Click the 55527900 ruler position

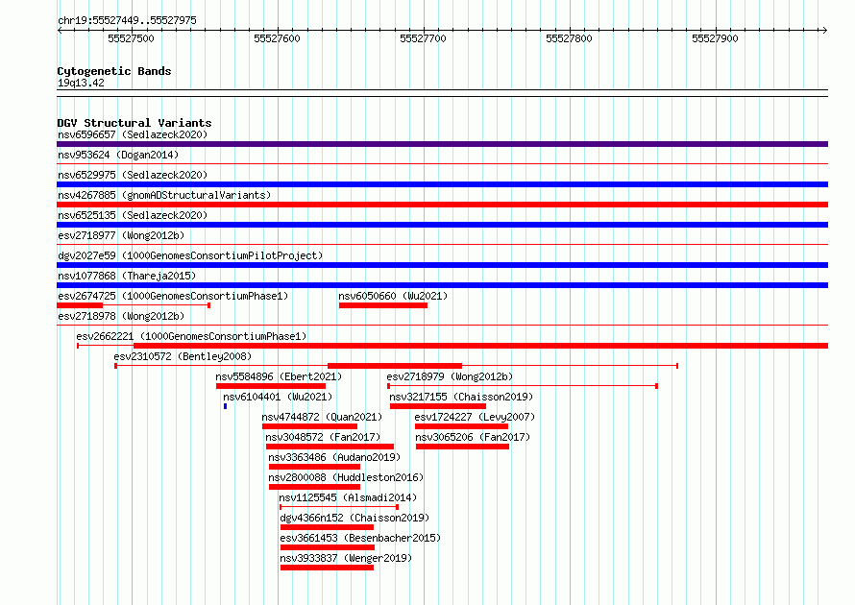(x=715, y=38)
